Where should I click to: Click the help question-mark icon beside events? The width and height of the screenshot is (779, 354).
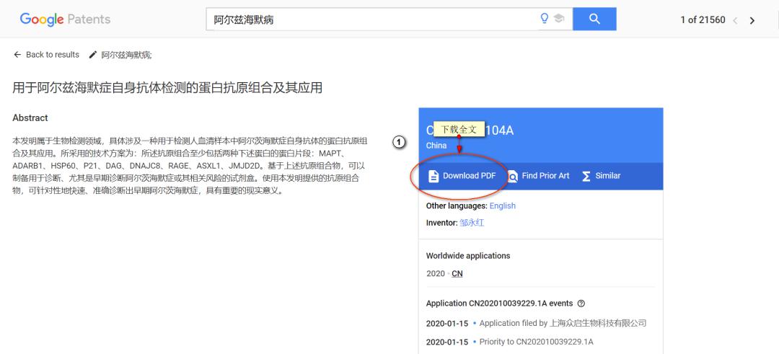coord(581,304)
